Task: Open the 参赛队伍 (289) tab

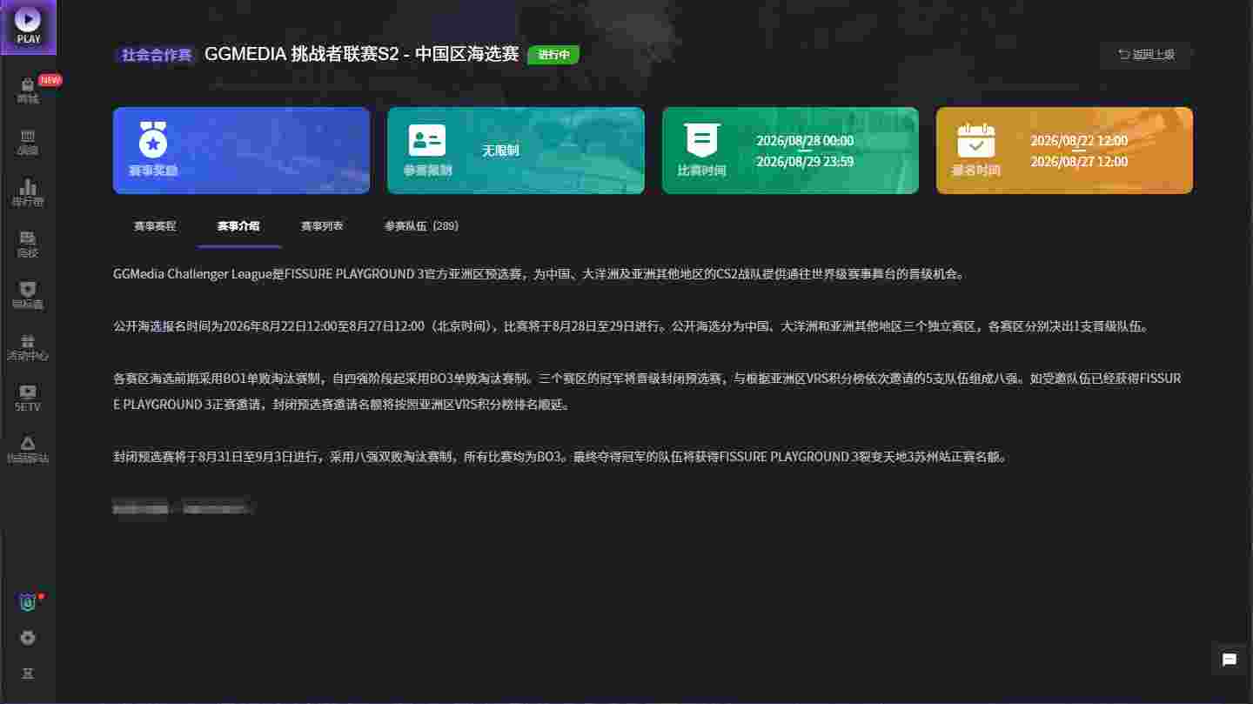Action: click(x=422, y=226)
